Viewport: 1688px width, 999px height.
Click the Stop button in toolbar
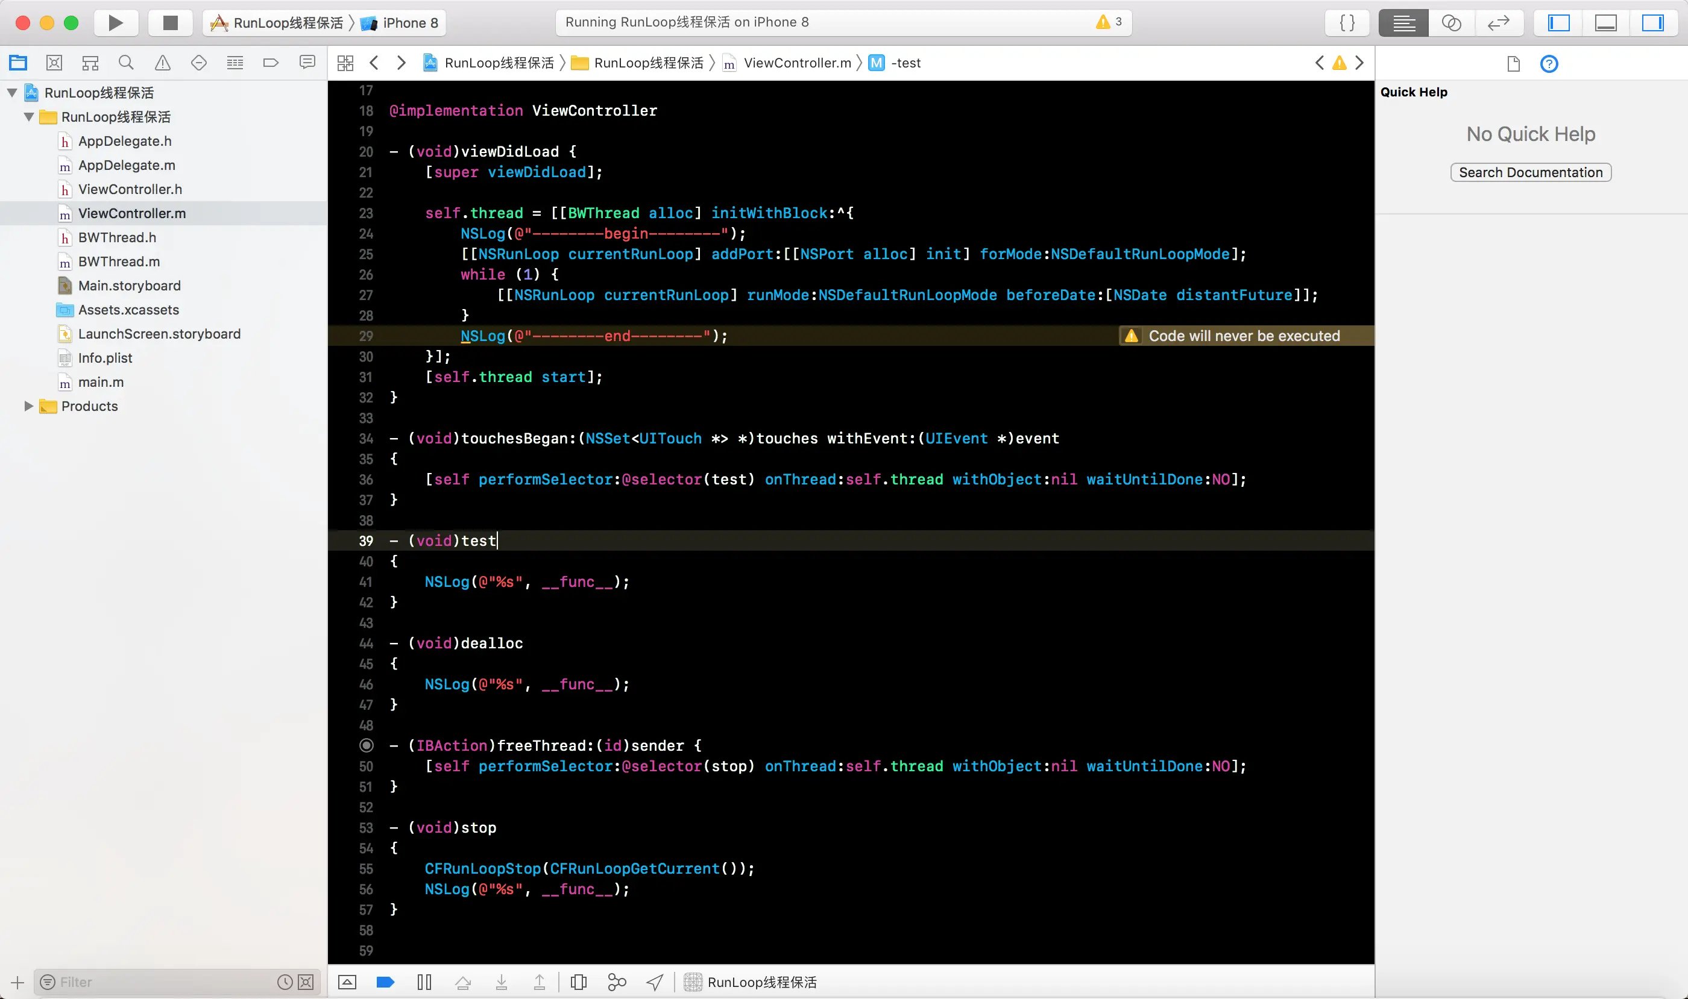coord(171,23)
